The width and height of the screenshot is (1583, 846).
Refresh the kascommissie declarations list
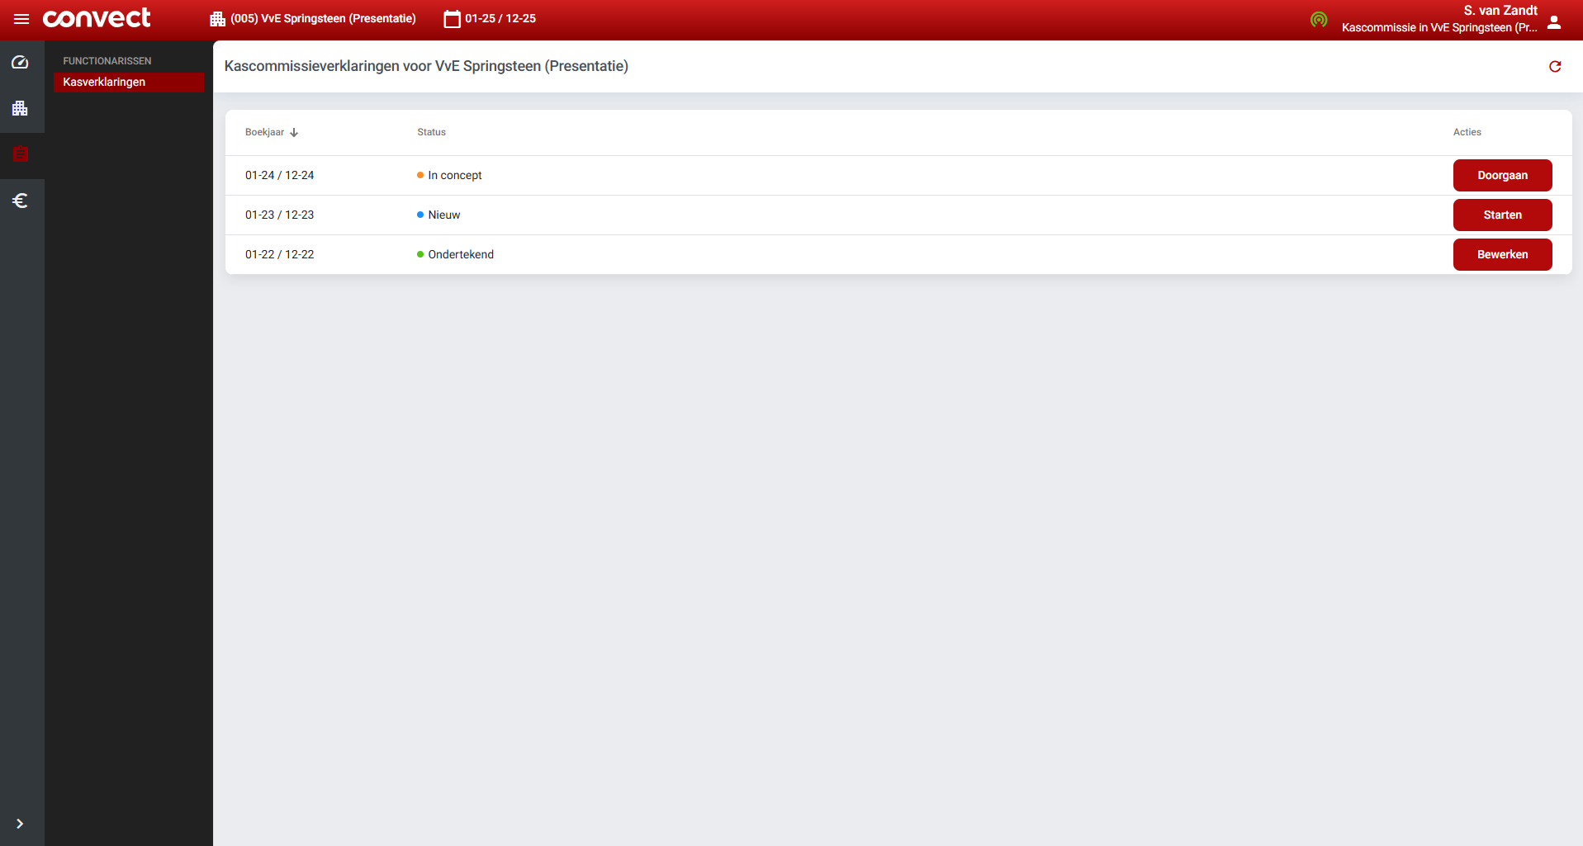click(x=1554, y=67)
